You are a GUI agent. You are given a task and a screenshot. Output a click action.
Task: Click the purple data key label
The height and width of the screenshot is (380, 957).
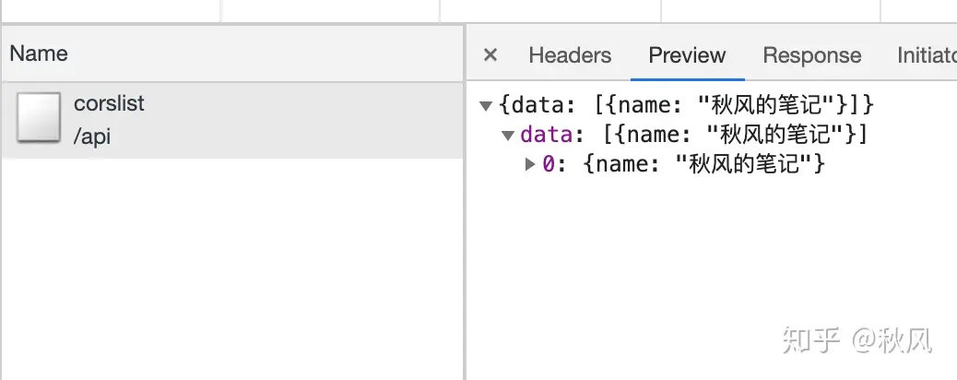[546, 135]
